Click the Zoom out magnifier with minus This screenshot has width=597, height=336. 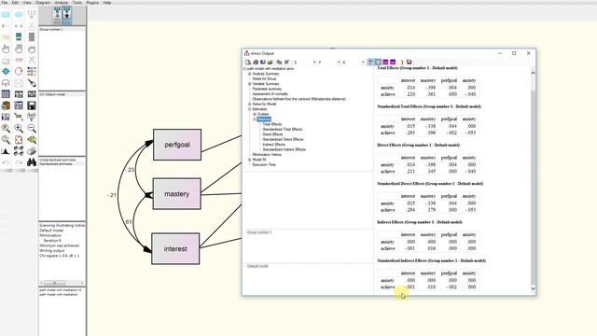click(32, 129)
